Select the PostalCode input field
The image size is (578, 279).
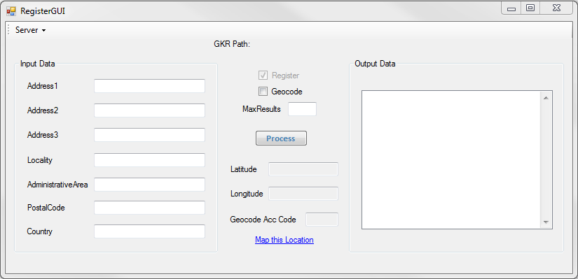149,208
